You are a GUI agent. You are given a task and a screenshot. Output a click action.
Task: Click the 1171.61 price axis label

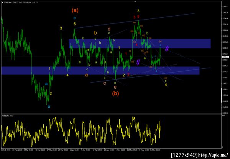point(226,78)
